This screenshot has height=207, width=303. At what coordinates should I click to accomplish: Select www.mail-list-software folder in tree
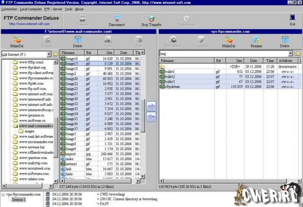pyautogui.click(x=36, y=136)
